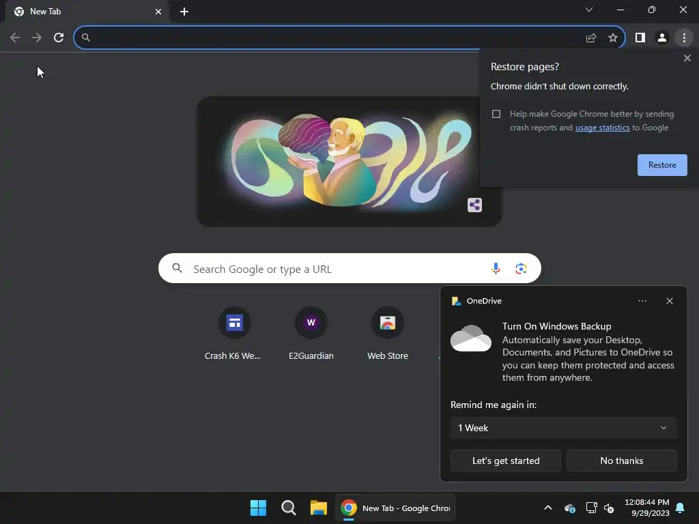Open the usage statistics link
699x524 pixels.
tap(602, 128)
